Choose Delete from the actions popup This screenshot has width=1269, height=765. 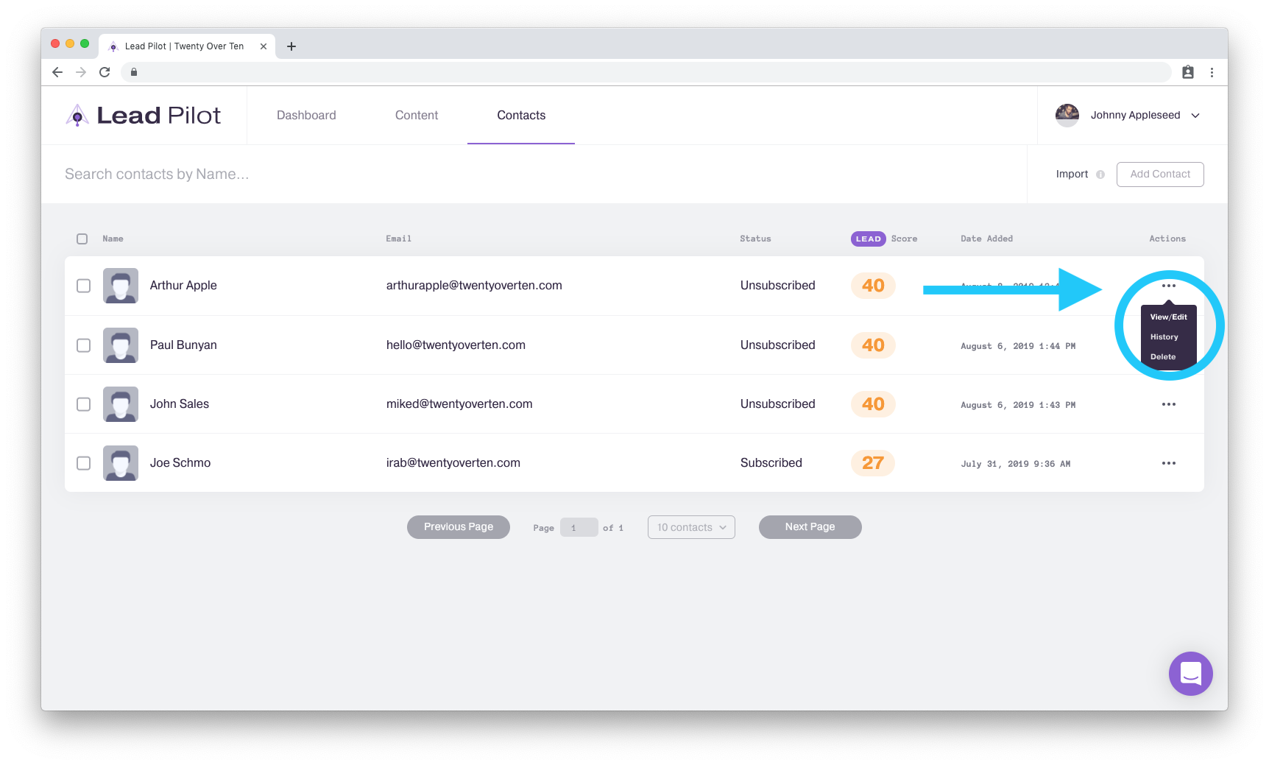(x=1163, y=357)
